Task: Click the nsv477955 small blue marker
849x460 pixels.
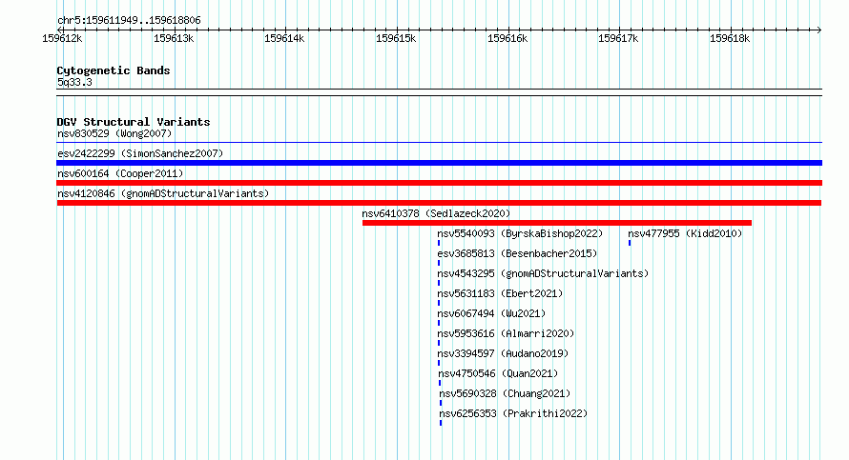Action: click(630, 243)
